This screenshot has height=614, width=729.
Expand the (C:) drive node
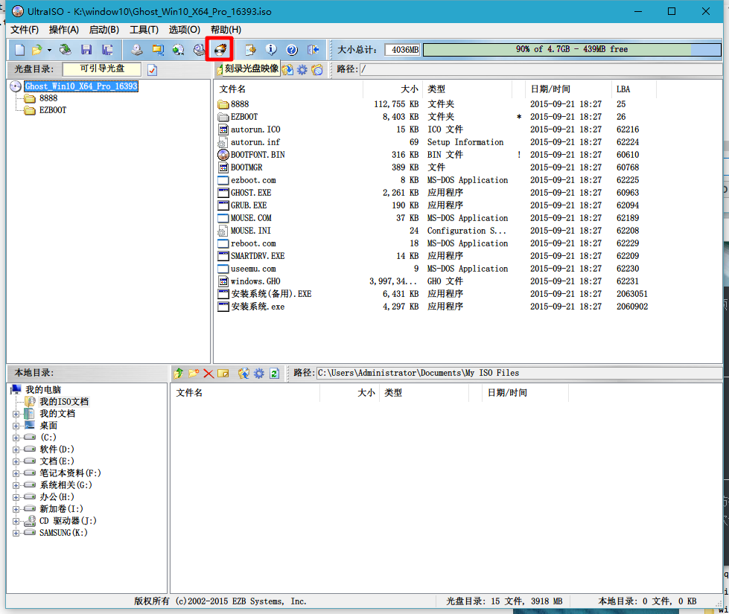pos(16,438)
